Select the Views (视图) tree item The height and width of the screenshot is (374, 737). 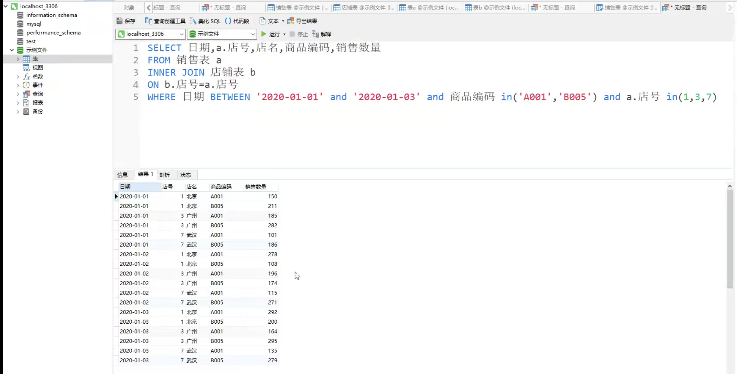[37, 67]
